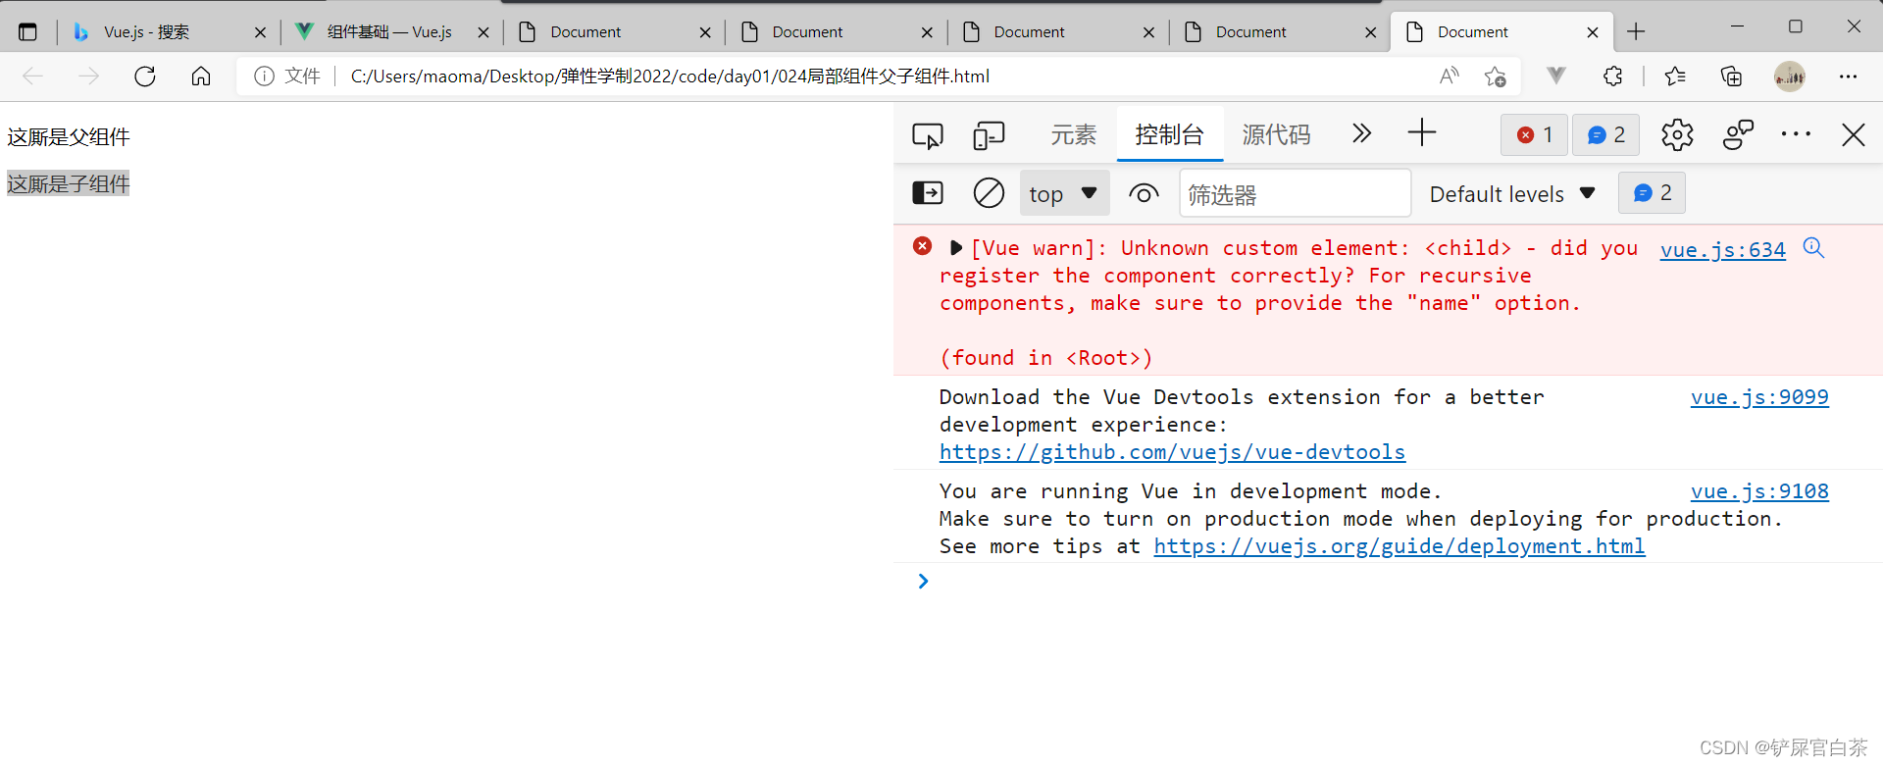Toggle the console sidebar panel

[x=928, y=193]
